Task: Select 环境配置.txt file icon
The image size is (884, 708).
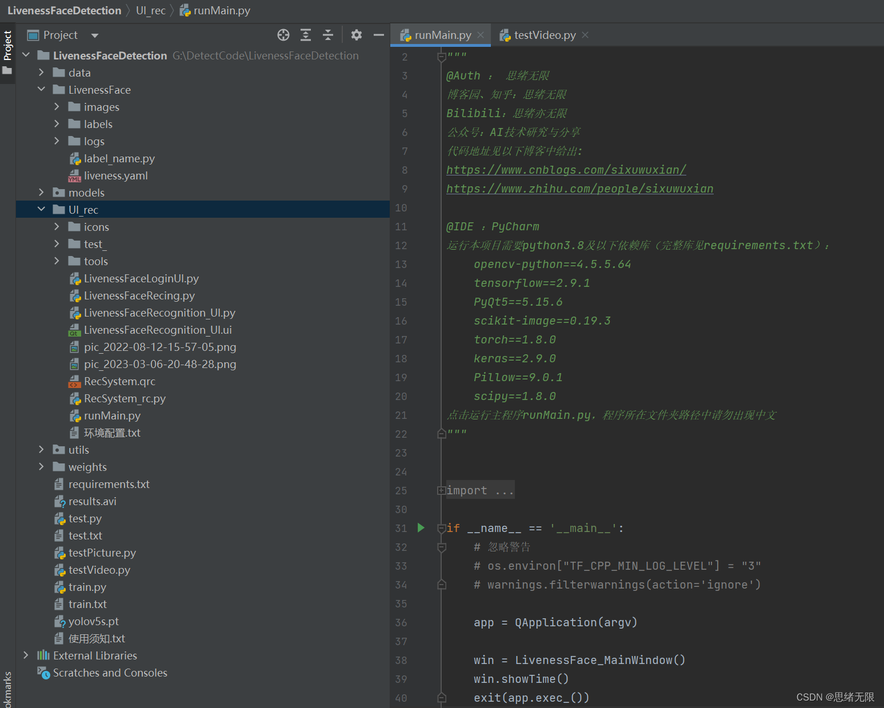Action: click(x=75, y=433)
